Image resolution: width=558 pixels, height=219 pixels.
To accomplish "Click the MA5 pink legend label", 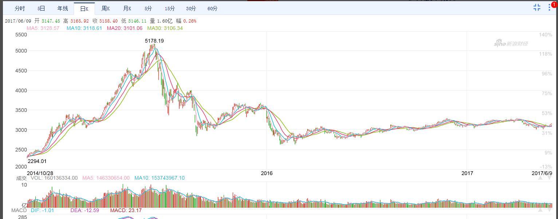I will (43, 28).
